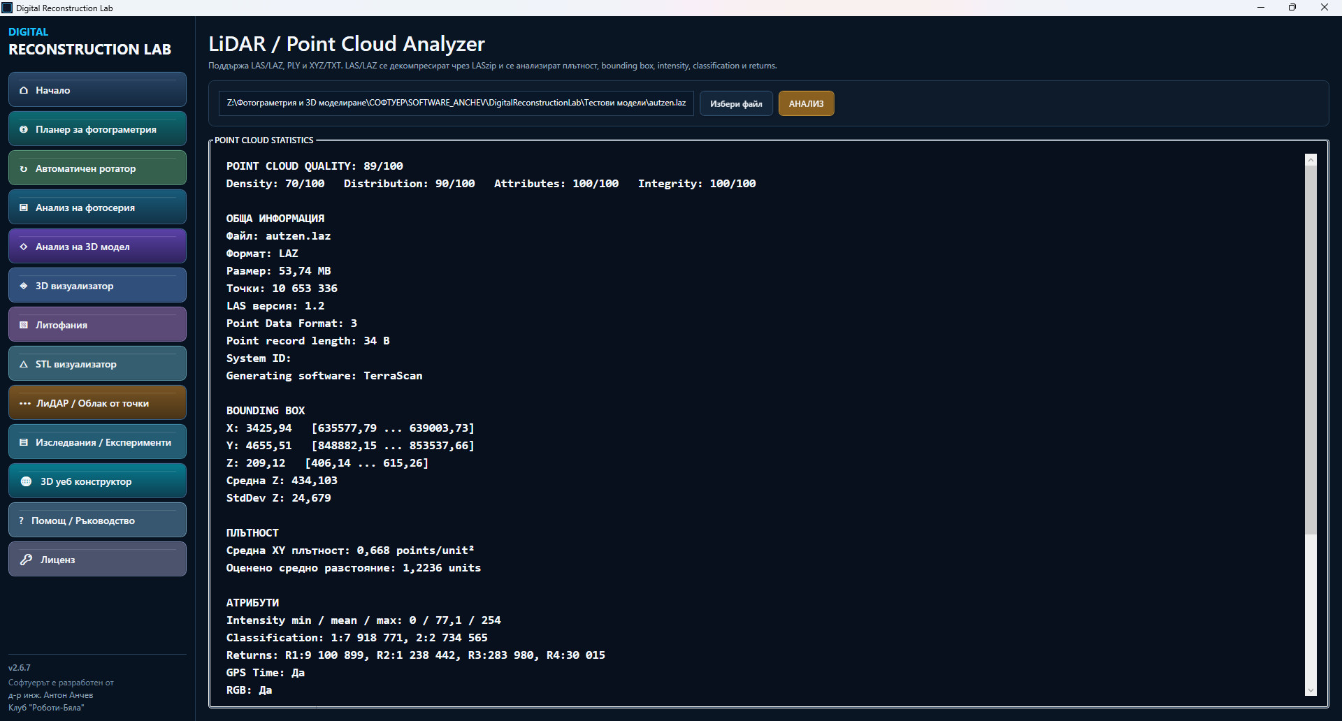Select ЛиДАР / Облак от точки
Screen dimensions: 1342x721
click(97, 402)
